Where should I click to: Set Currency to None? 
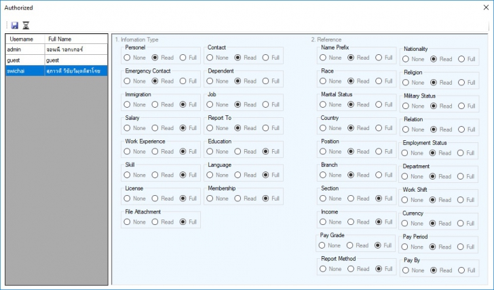[413, 224]
